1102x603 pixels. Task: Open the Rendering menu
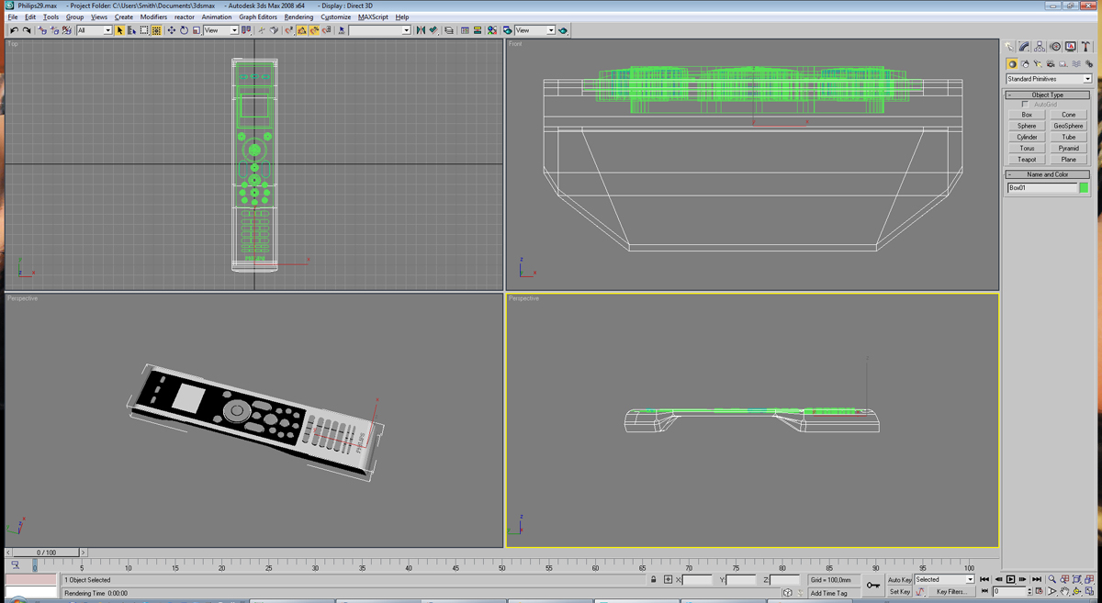pyautogui.click(x=298, y=17)
